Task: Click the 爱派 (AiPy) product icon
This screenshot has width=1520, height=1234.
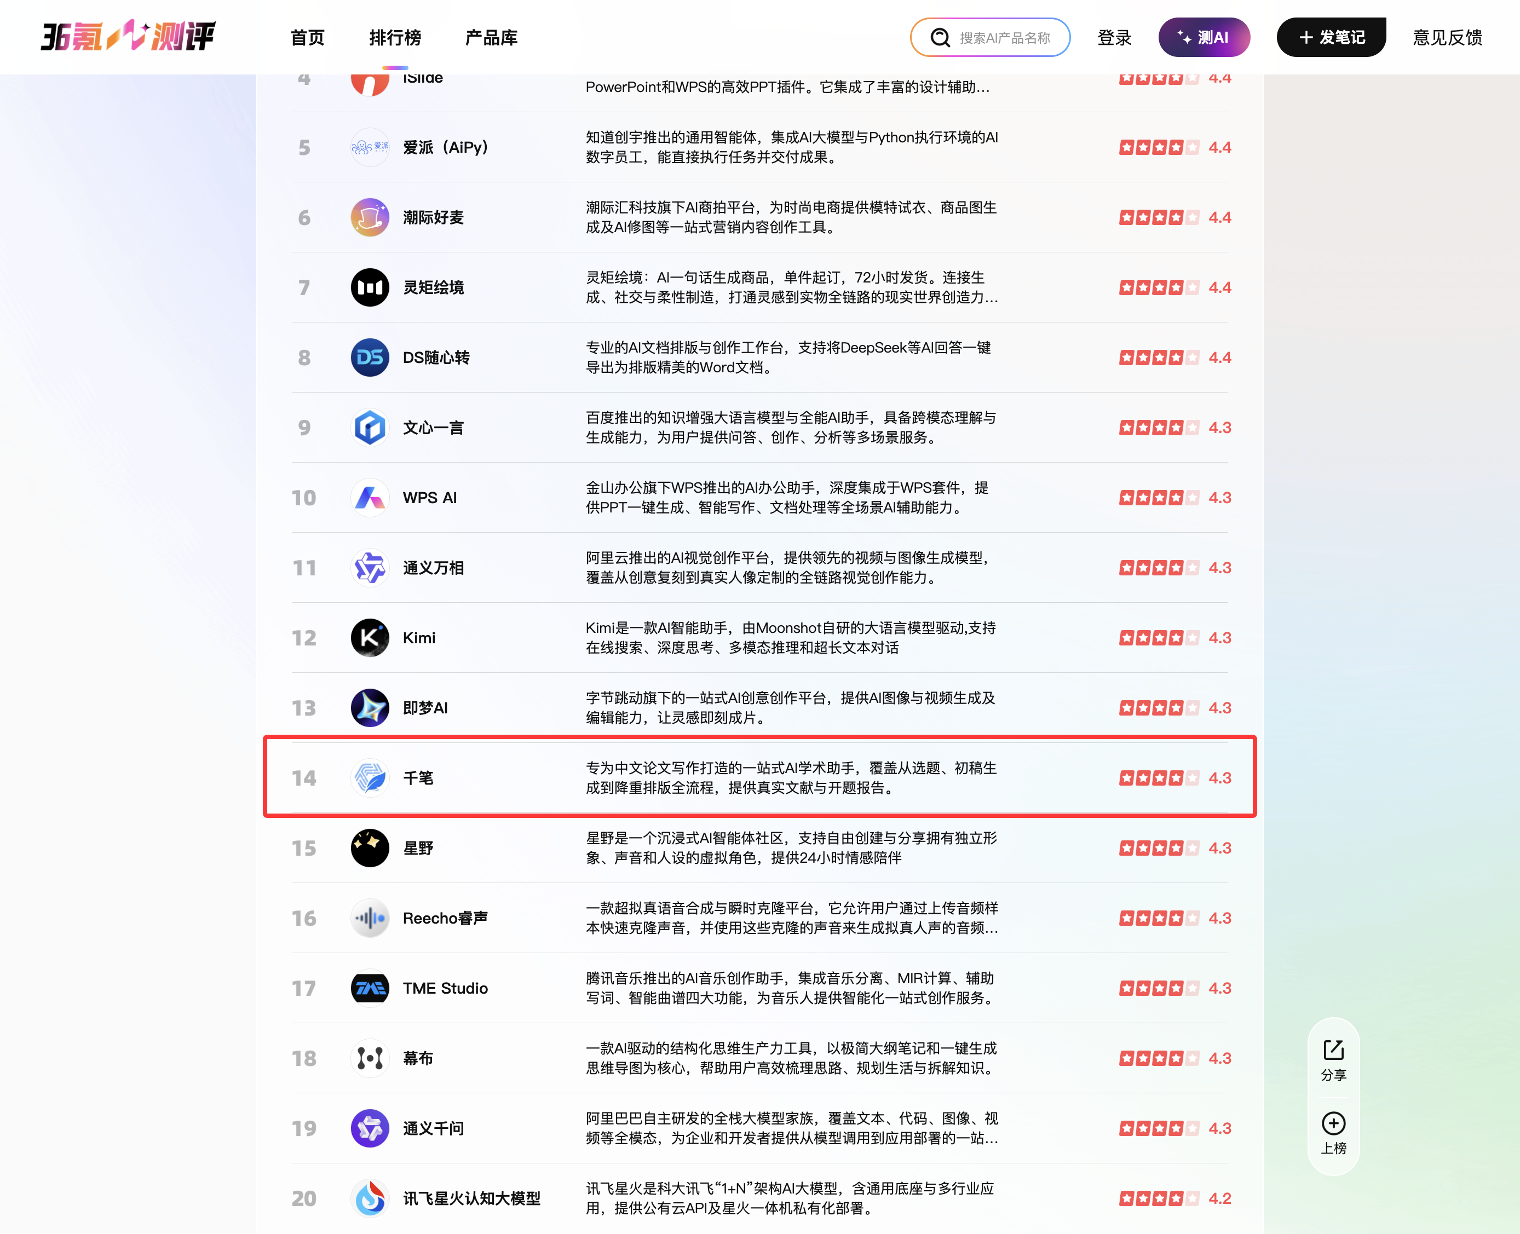Action: coord(370,147)
